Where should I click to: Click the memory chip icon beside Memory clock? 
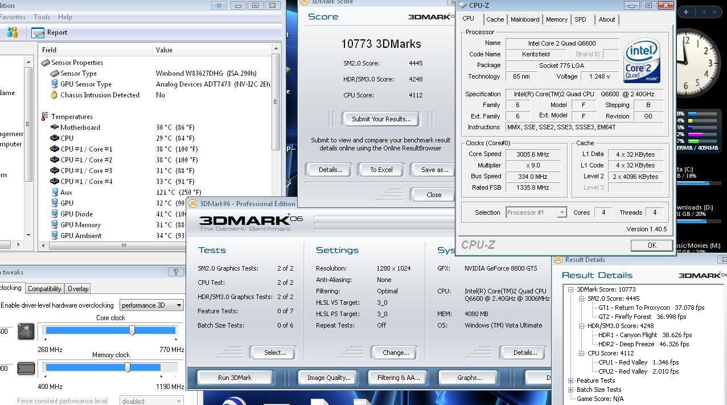point(26,368)
